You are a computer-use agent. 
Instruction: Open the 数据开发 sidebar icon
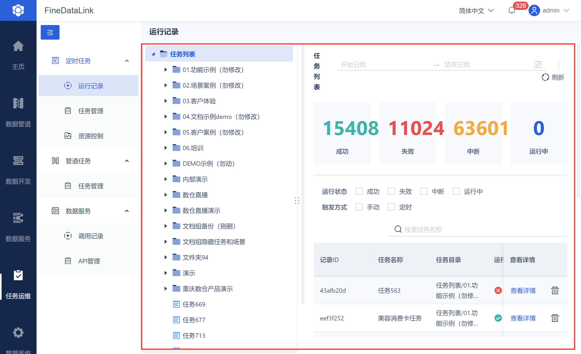(x=18, y=161)
